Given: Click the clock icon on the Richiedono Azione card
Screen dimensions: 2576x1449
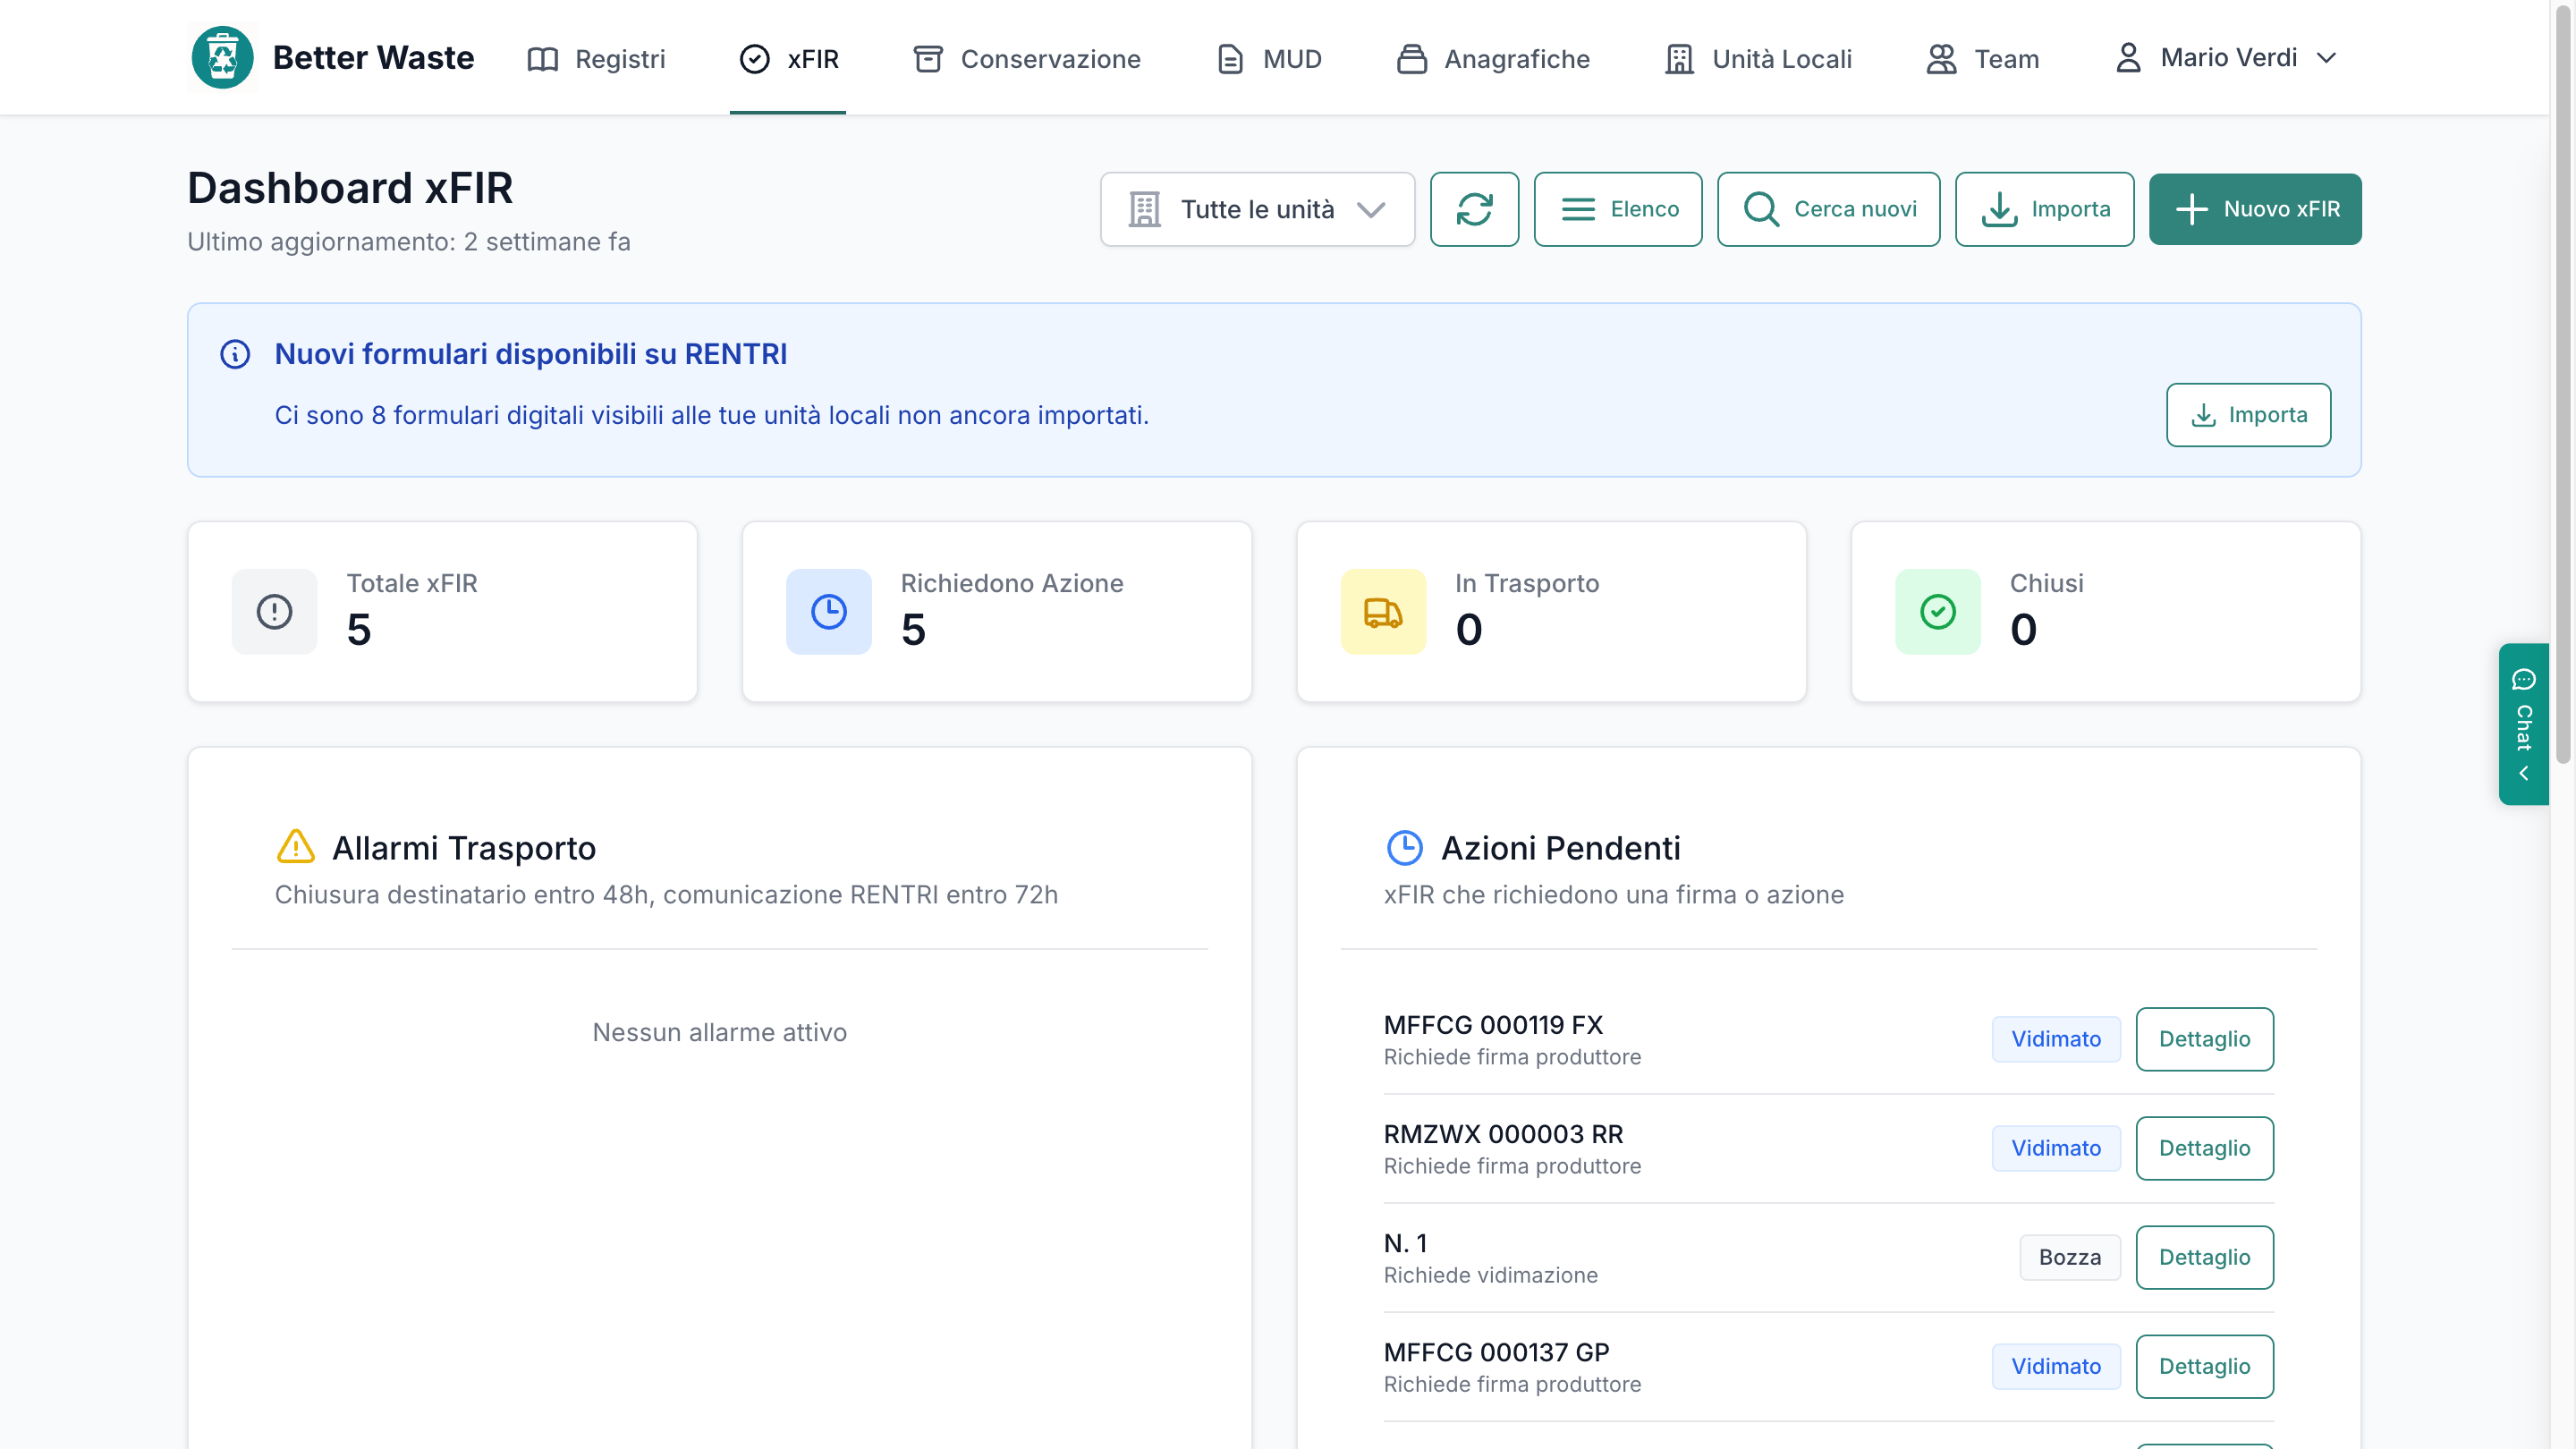Looking at the screenshot, I should point(828,612).
